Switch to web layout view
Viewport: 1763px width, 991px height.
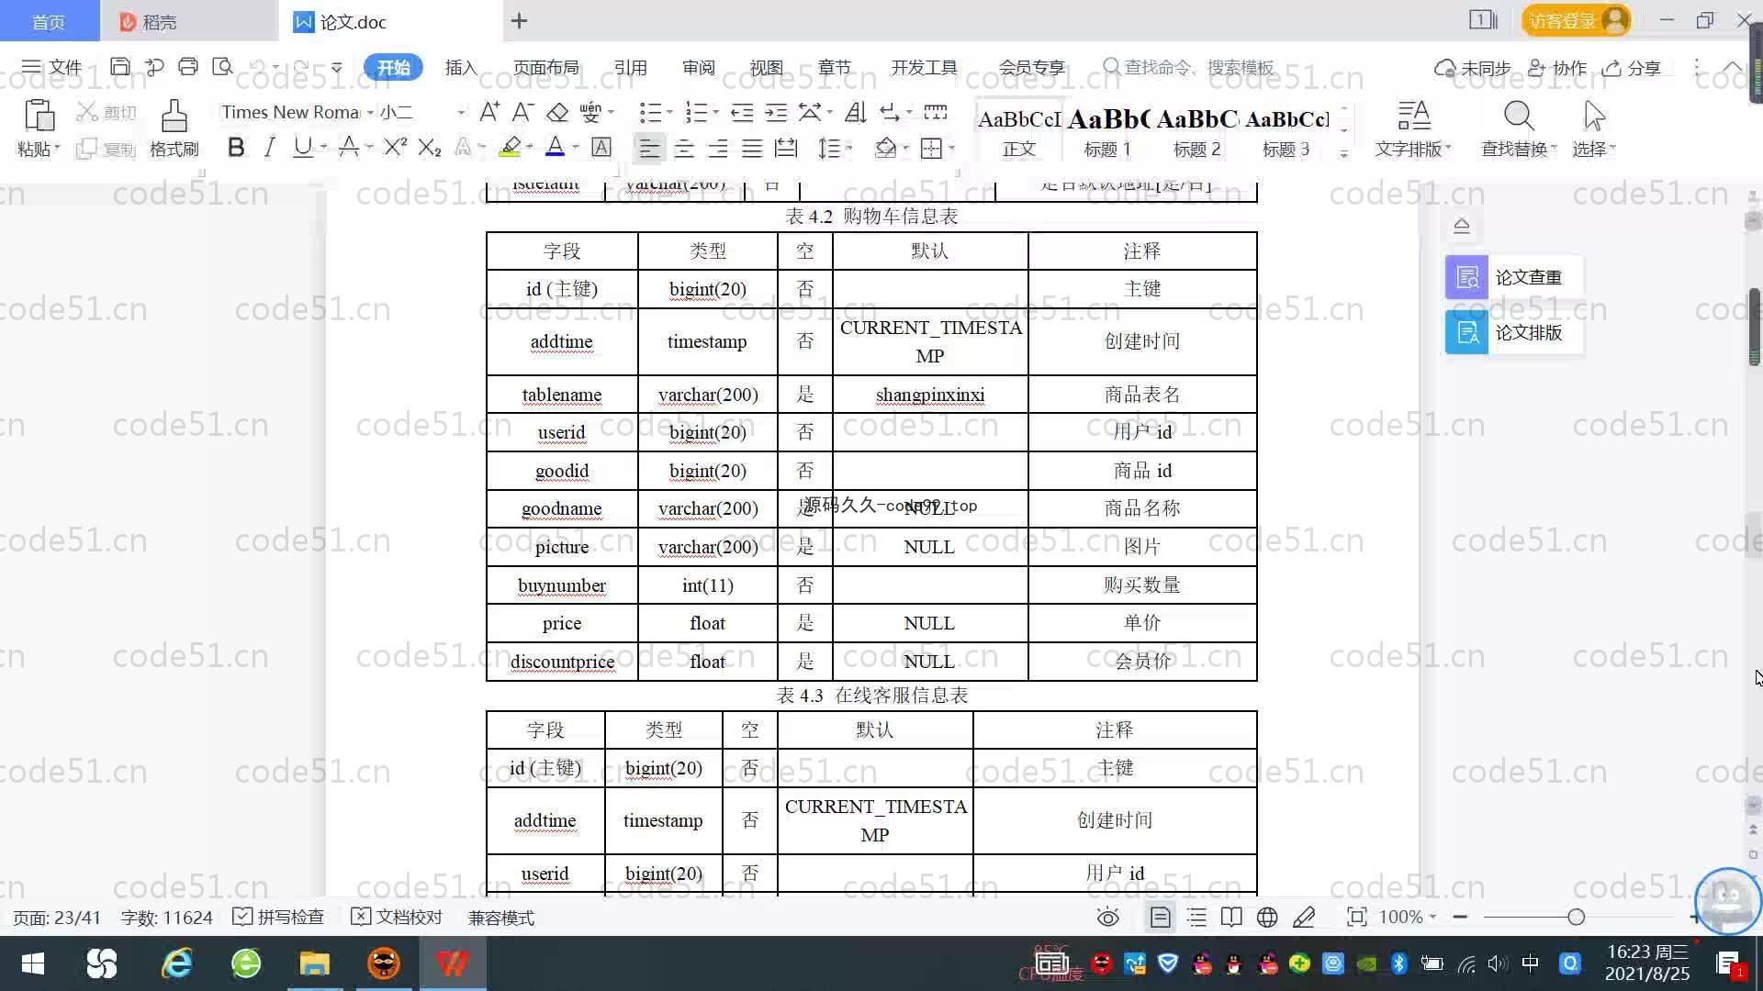click(1267, 917)
